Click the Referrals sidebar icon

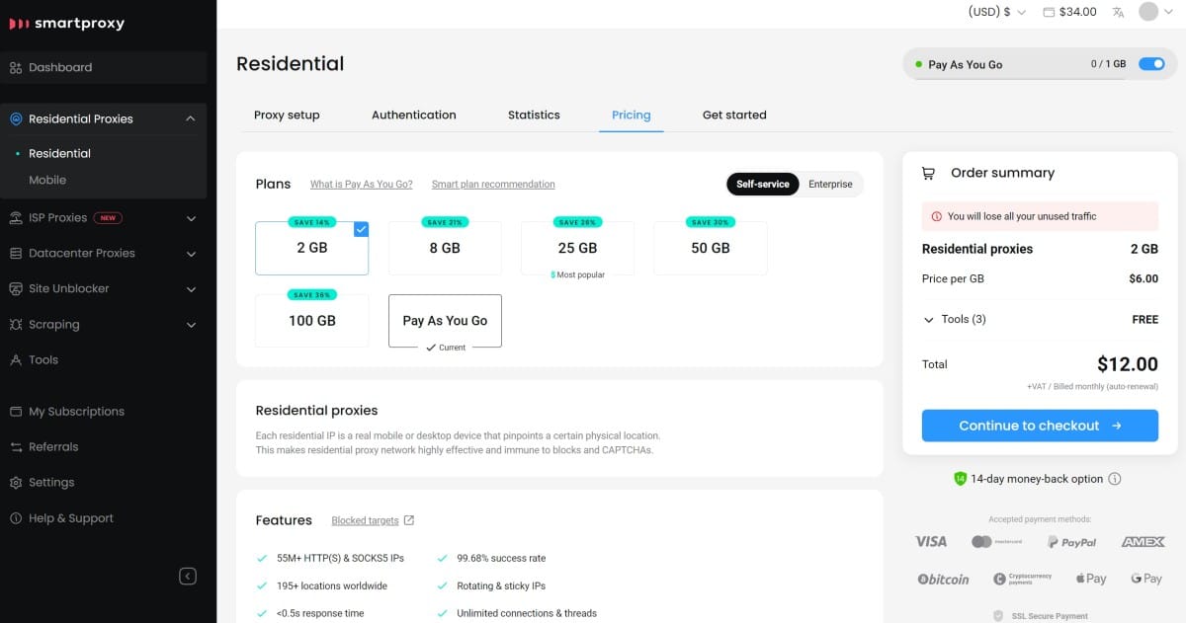point(16,446)
